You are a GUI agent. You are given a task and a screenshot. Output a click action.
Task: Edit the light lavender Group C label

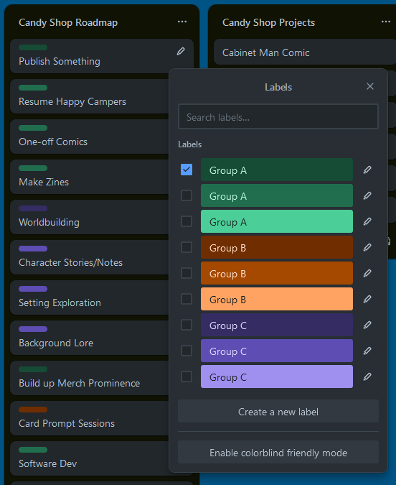click(367, 377)
